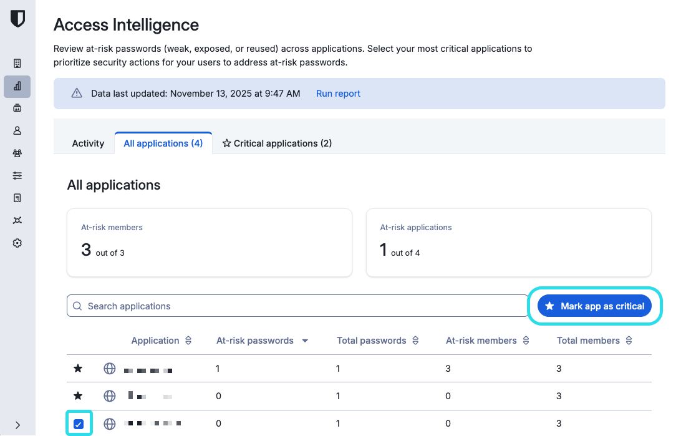Click the At-risk passwords sort arrow

305,341
